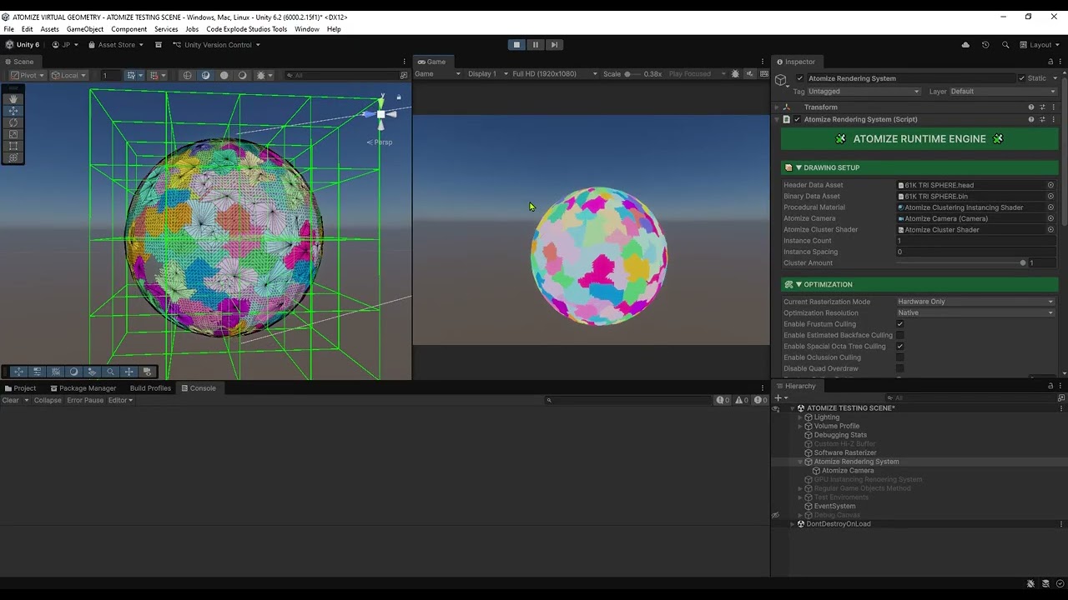Expand the Transform component
Image resolution: width=1068 pixels, height=600 pixels.
pyautogui.click(x=777, y=107)
